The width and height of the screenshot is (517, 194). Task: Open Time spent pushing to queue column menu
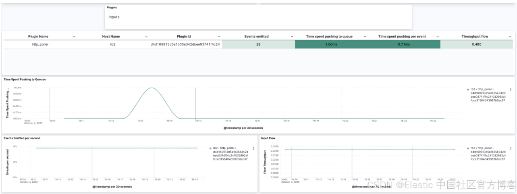coord(365,37)
